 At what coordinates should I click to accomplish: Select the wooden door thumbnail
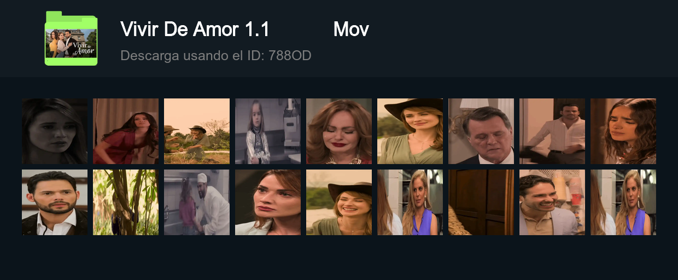(x=481, y=202)
